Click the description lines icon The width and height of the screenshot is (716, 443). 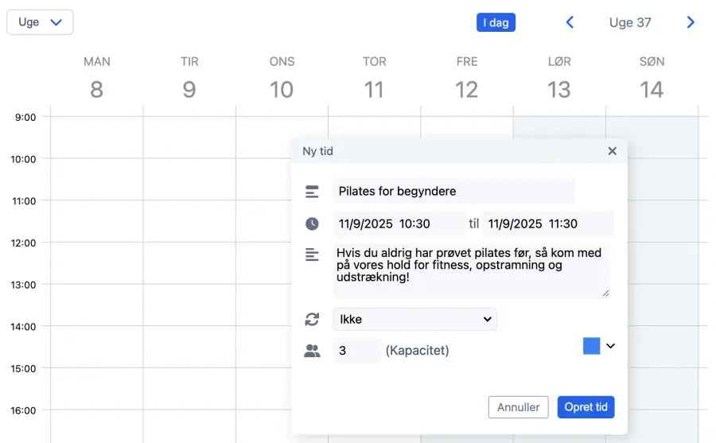pos(312,255)
